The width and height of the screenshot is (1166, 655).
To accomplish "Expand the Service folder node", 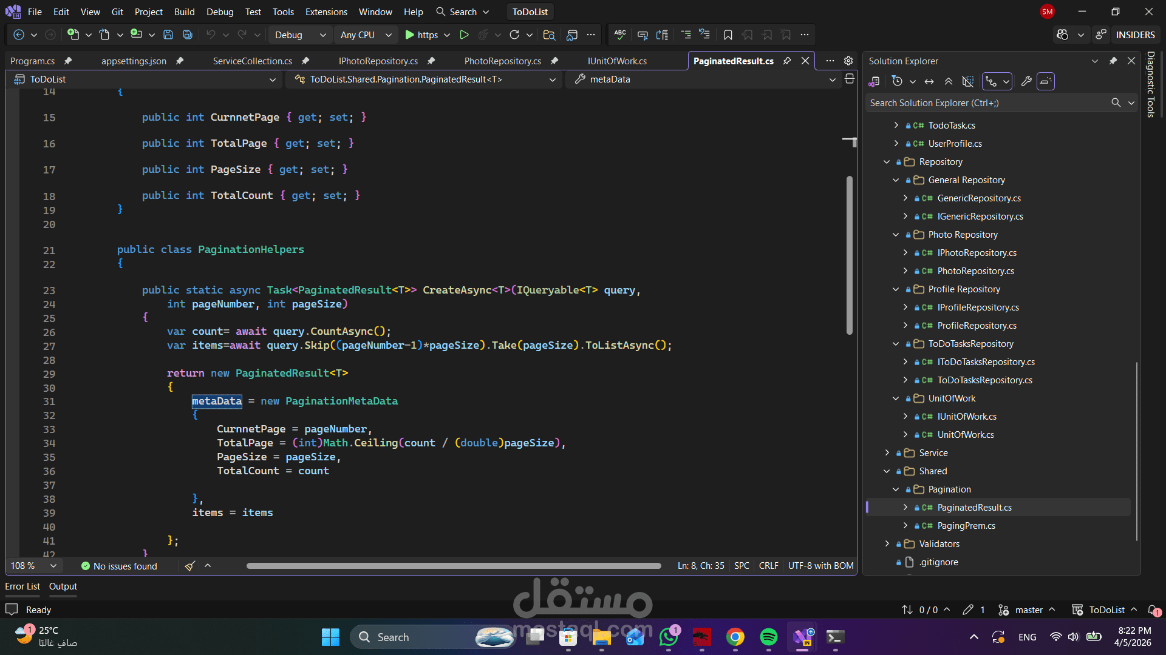I will [887, 453].
